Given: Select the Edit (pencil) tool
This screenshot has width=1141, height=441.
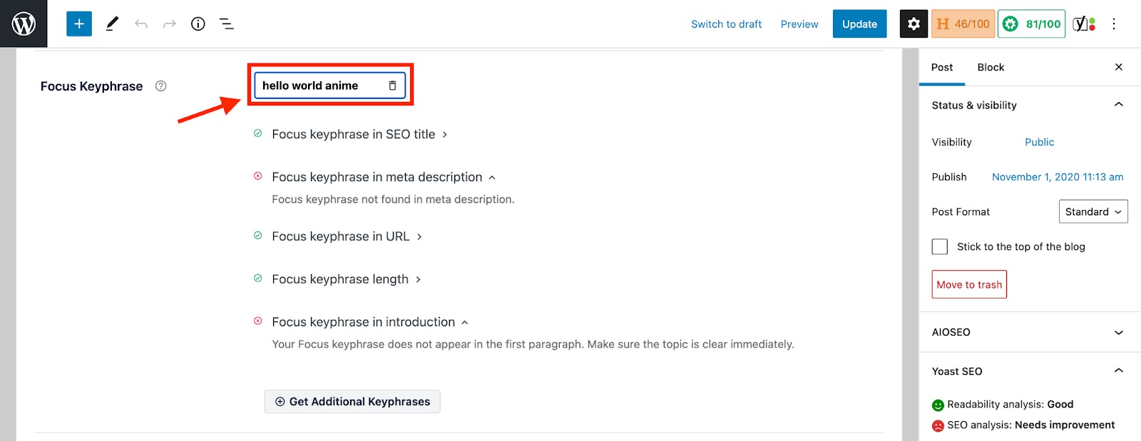Looking at the screenshot, I should pos(111,24).
